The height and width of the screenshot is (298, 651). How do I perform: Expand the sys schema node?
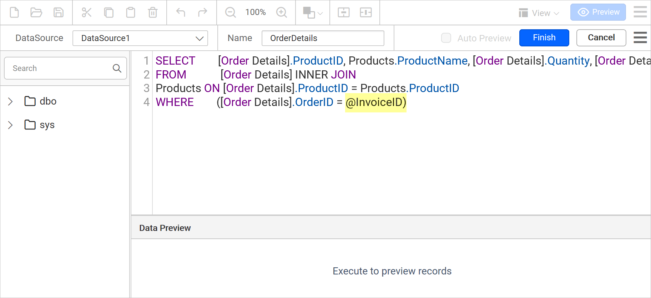point(10,125)
